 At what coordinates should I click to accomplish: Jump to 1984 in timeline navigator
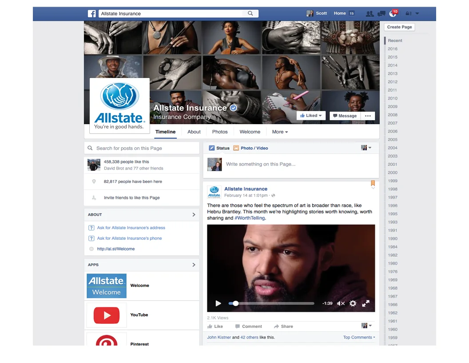coord(393,247)
